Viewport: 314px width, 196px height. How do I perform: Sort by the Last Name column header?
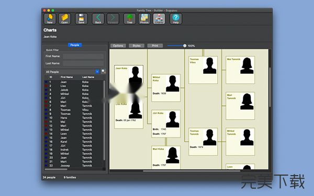(x=88, y=77)
